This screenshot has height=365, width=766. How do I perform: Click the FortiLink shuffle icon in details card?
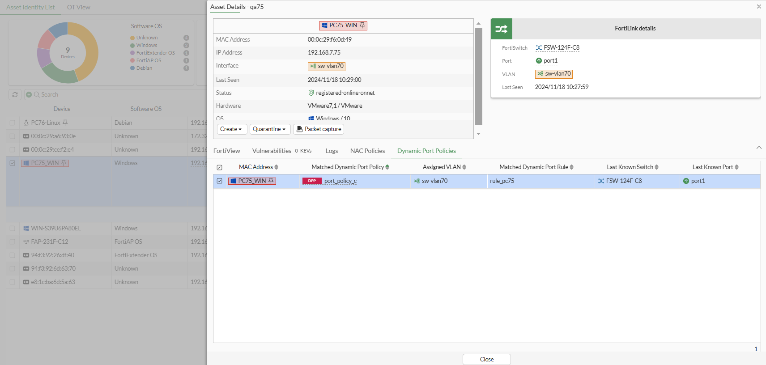(x=501, y=29)
